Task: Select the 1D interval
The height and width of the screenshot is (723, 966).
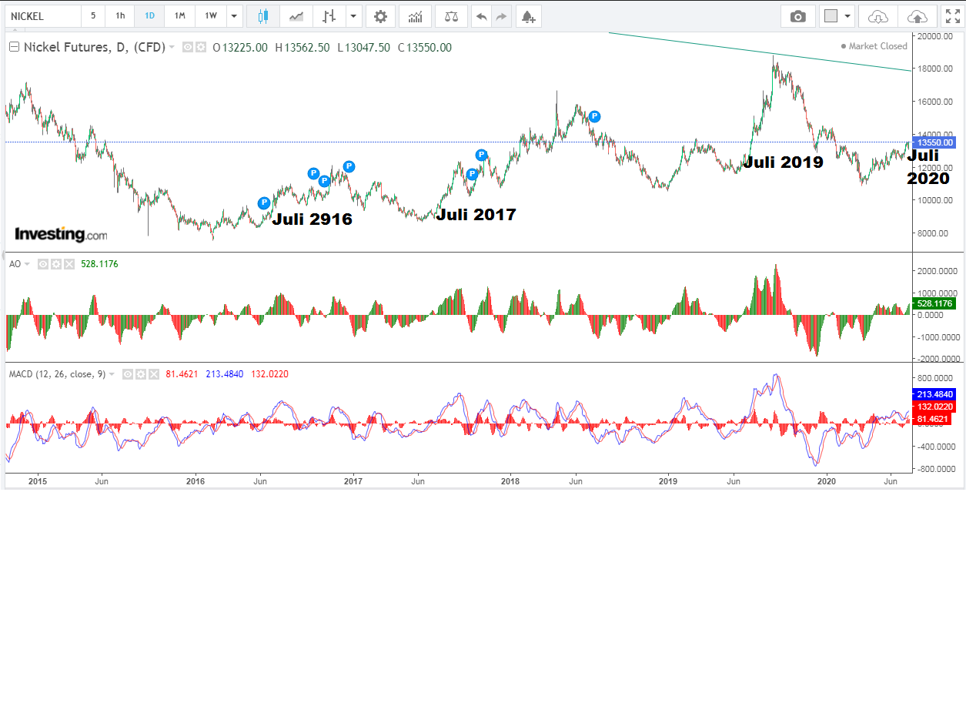Action: pyautogui.click(x=149, y=16)
